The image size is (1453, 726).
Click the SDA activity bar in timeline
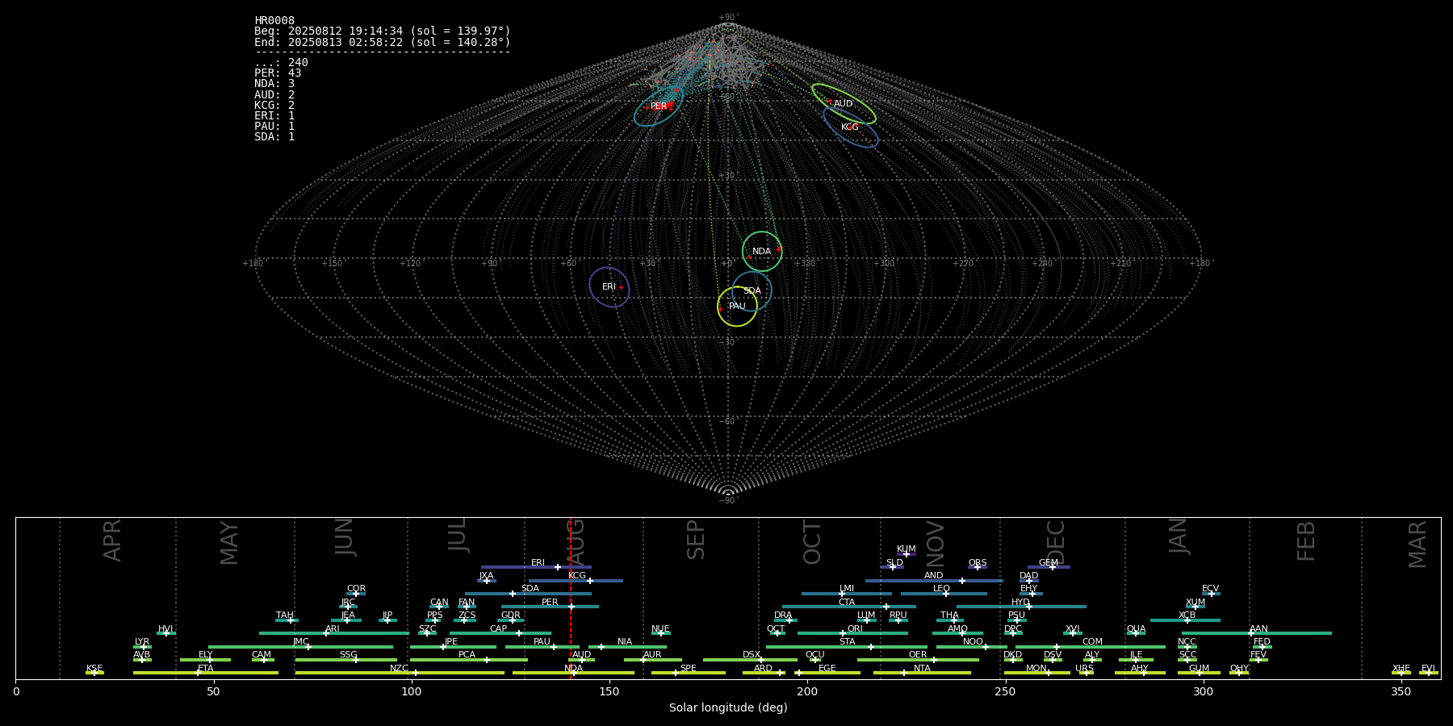(x=528, y=594)
